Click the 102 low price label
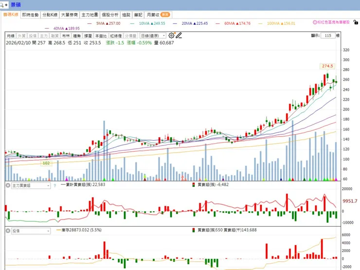Image resolution: width=360 pixels, height=270 pixels. pos(46,163)
